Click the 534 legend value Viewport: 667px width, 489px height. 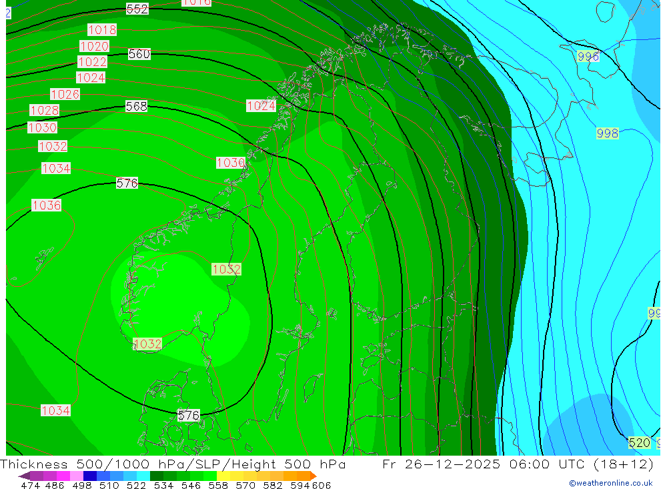pyautogui.click(x=163, y=485)
